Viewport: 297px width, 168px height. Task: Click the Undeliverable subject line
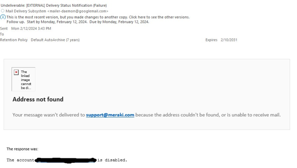point(54,5)
